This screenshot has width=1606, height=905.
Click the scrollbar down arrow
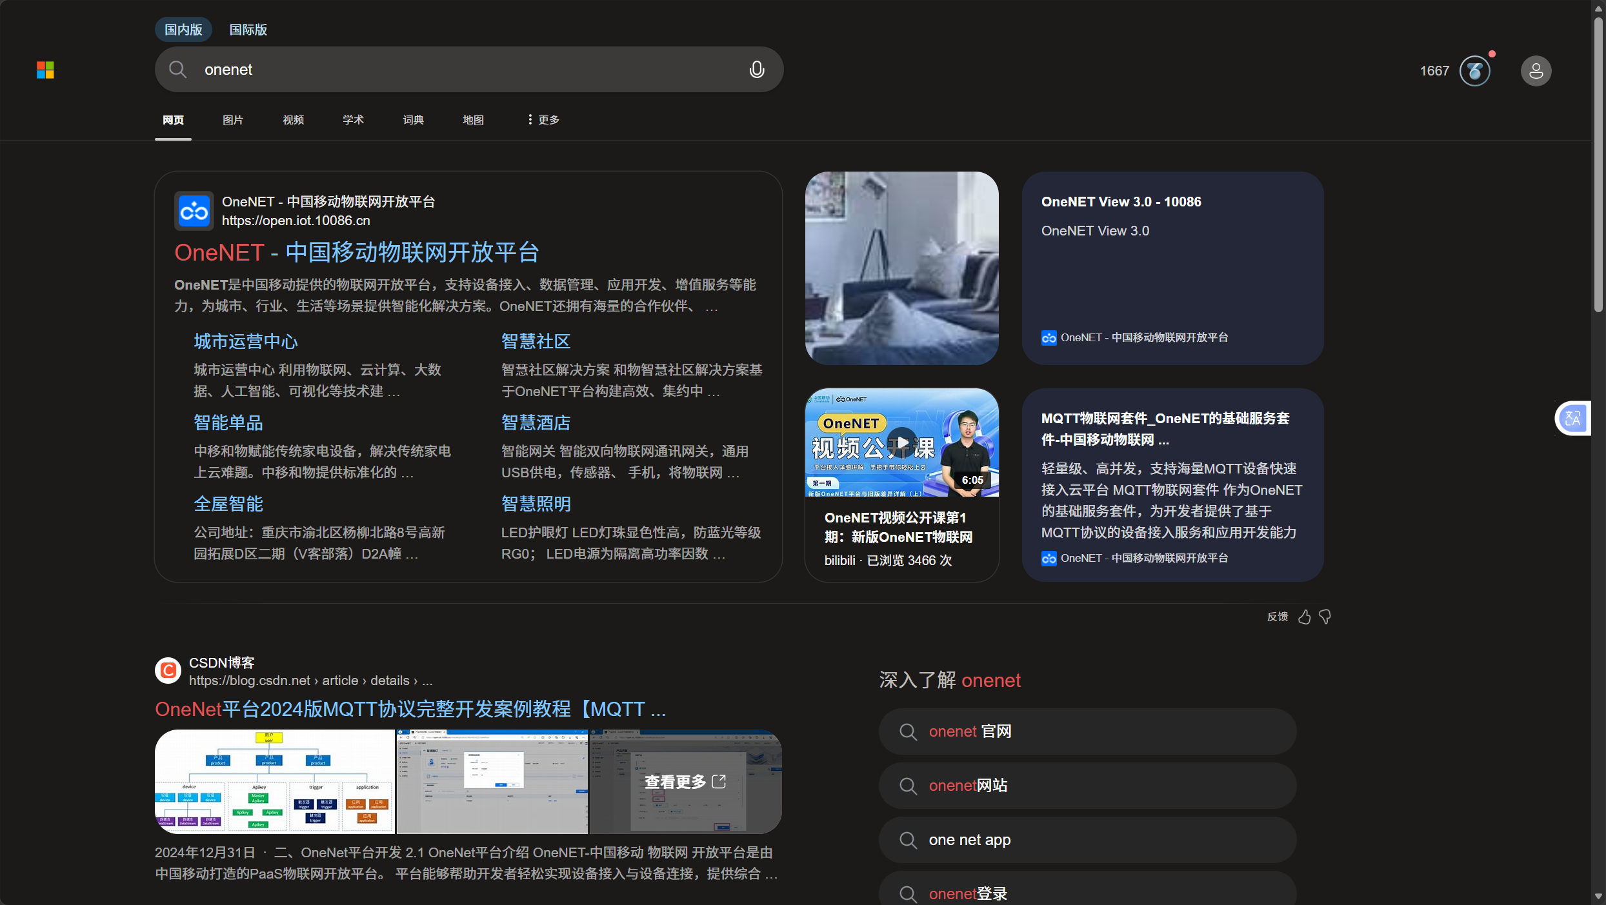point(1598,896)
